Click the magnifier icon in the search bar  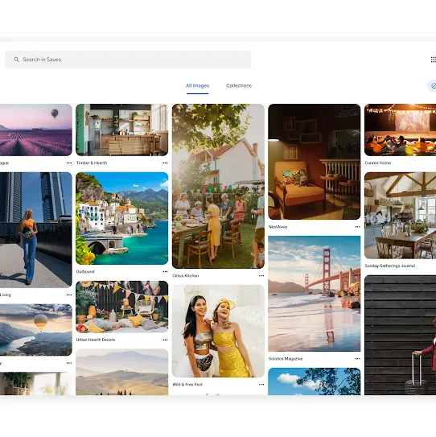[16, 60]
